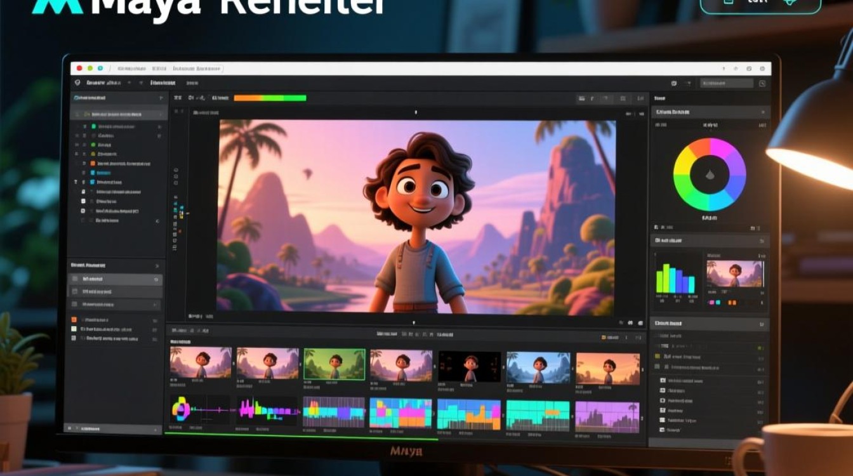Open the second label in the app menu bar
Viewport: 853px width, 476px height.
(x=163, y=83)
